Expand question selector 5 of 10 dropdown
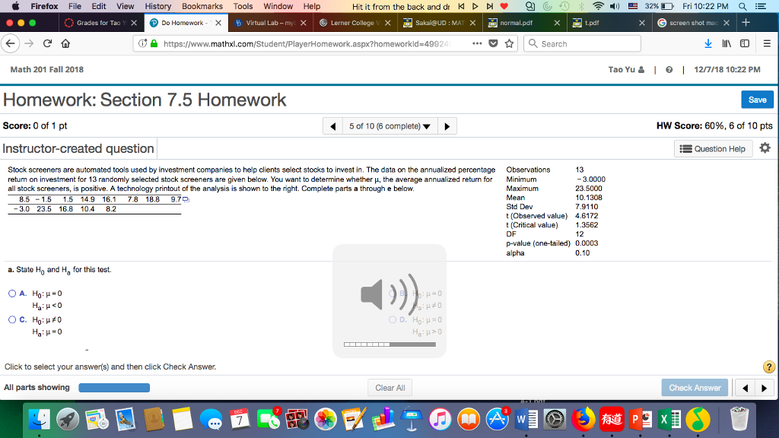779x438 pixels. 390,126
